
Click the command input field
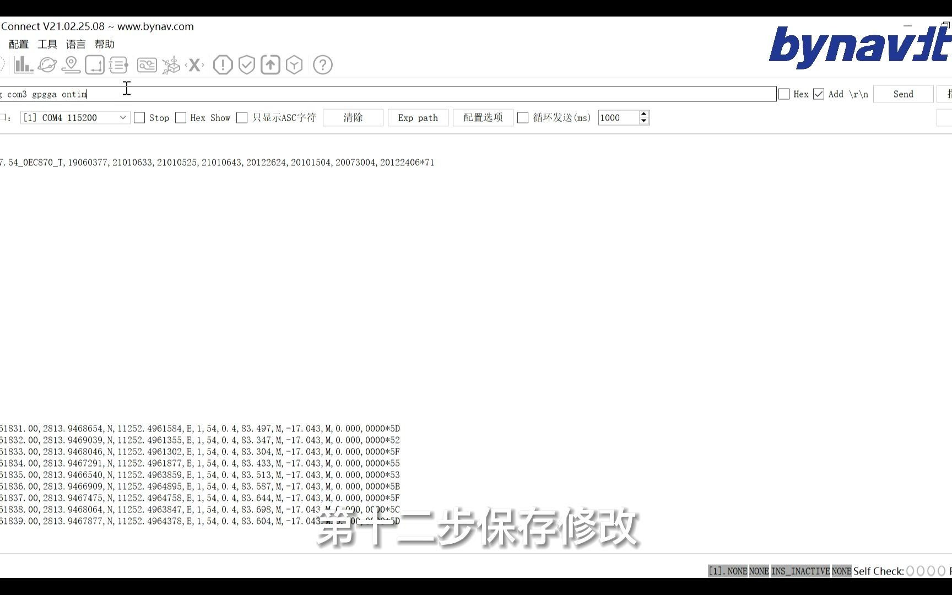pyautogui.click(x=388, y=94)
